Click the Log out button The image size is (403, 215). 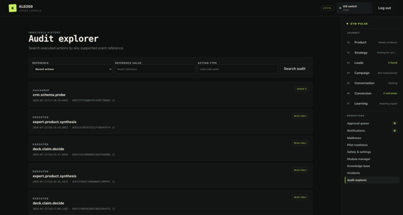tap(384, 8)
